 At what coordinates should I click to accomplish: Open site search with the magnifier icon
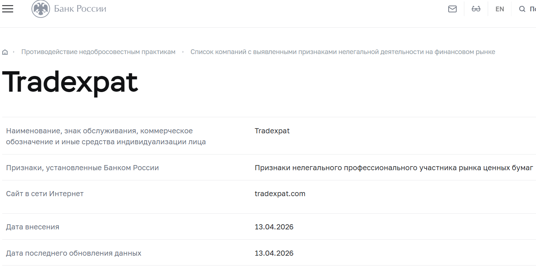(522, 9)
